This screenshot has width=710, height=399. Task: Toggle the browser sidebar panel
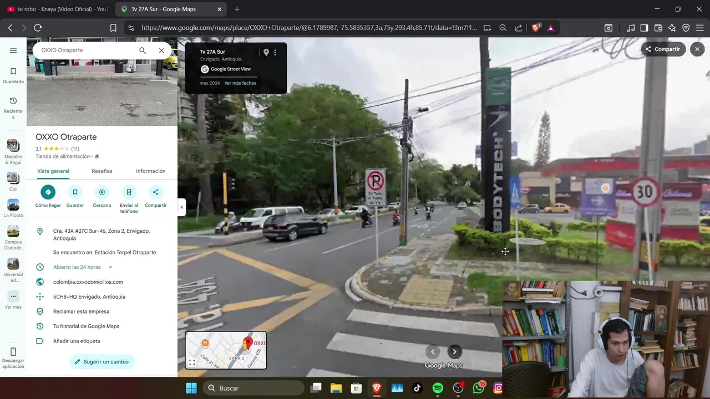[x=644, y=28]
